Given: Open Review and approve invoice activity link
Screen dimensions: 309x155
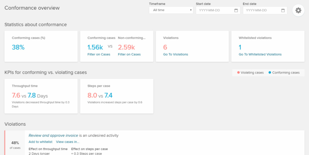Looking at the screenshot, I should (x=54, y=136).
